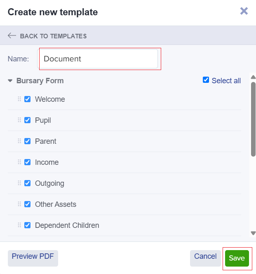The image size is (256, 274).
Task: Click the scrollbar up arrow
Action: [253, 77]
